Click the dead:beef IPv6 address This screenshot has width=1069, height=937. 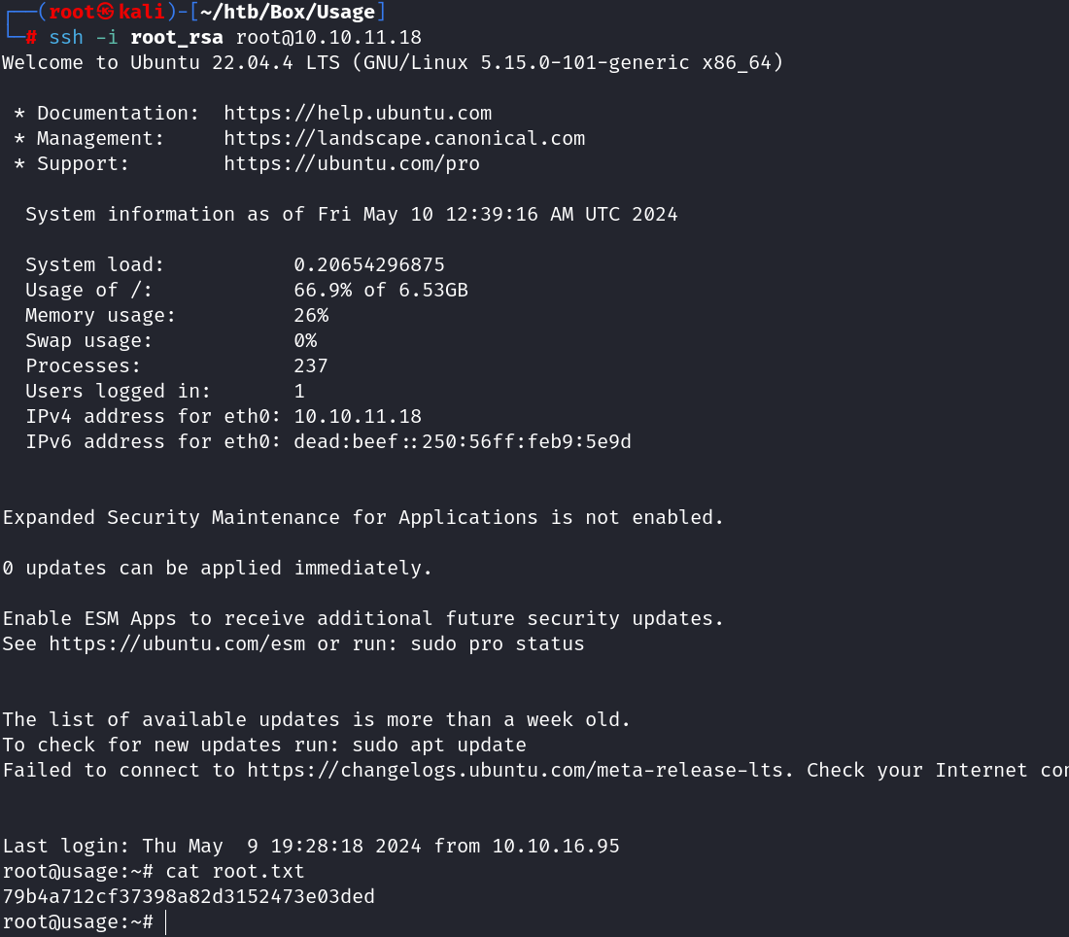click(x=463, y=441)
